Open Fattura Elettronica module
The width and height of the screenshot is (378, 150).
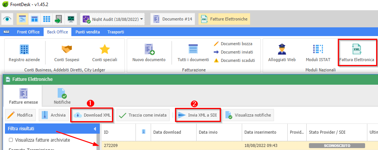pyautogui.click(x=357, y=53)
